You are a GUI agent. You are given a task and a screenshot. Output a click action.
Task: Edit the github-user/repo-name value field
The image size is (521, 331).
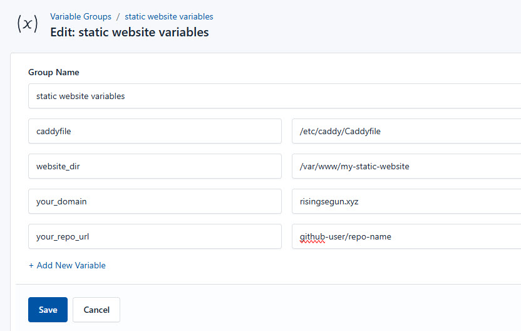click(406, 236)
